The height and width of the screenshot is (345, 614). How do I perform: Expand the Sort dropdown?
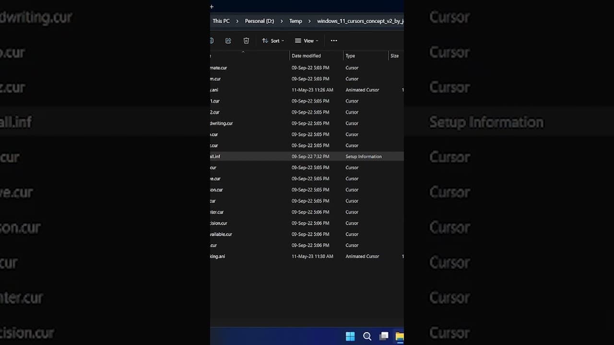point(273,41)
